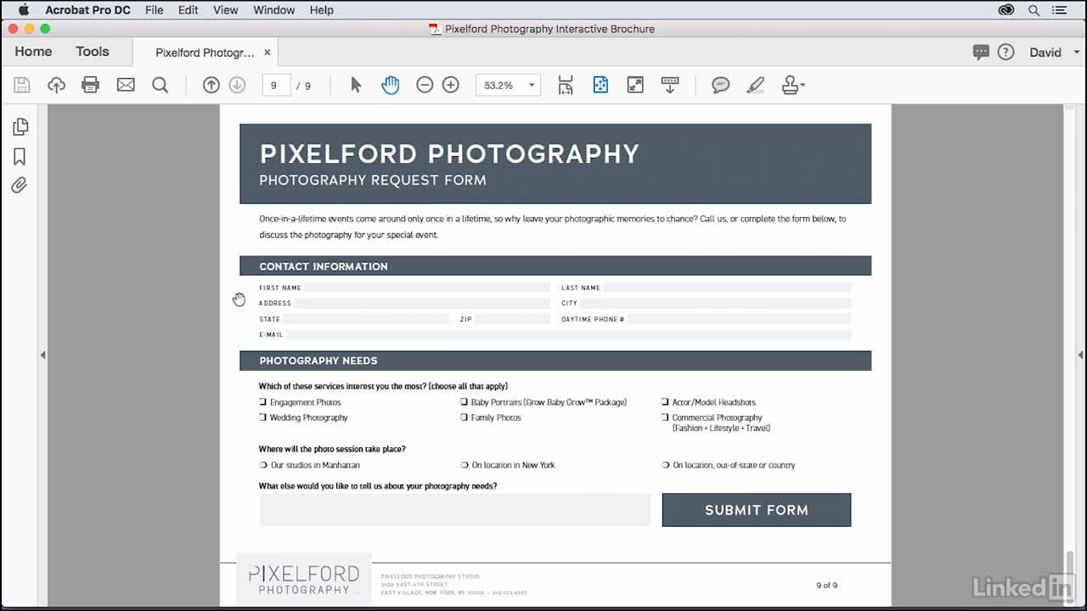Screen dimensions: 1087x611
Task: Show page thumbnails panel
Action: tap(20, 126)
